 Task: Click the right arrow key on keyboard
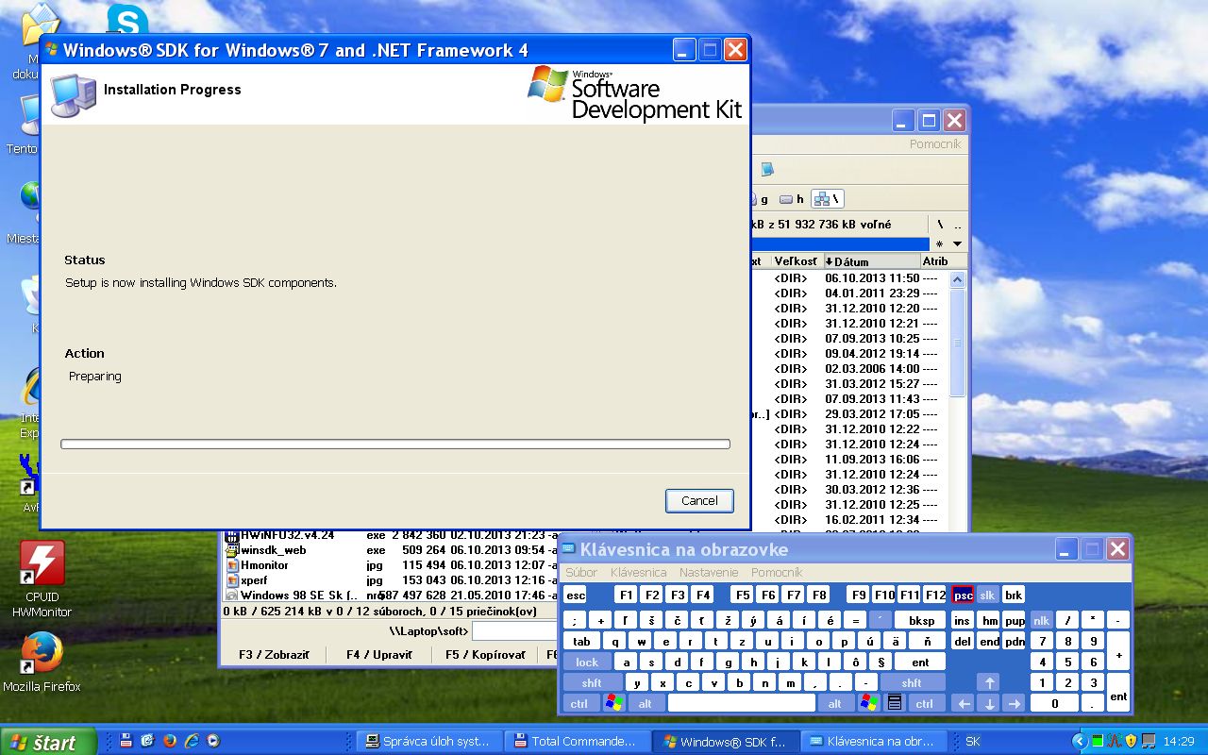1014,703
